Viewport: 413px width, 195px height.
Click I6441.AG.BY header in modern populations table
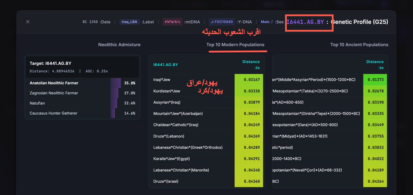166,65
